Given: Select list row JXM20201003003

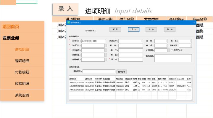Looking at the screenshot, I should [130, 90].
